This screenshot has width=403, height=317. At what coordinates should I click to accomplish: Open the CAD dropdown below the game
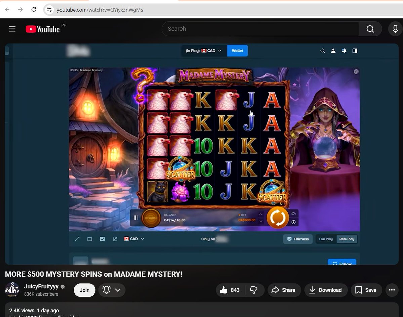(134, 239)
